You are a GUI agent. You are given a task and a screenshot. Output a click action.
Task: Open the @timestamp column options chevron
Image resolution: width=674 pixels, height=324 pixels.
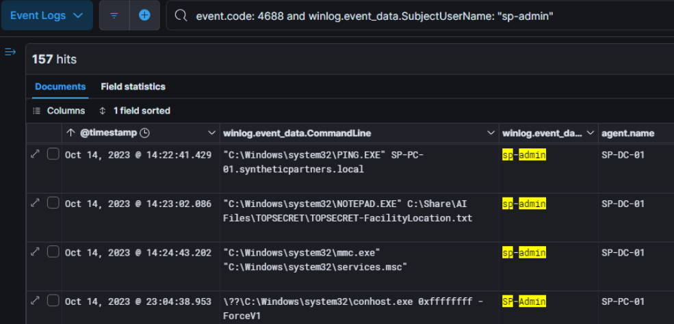point(211,133)
